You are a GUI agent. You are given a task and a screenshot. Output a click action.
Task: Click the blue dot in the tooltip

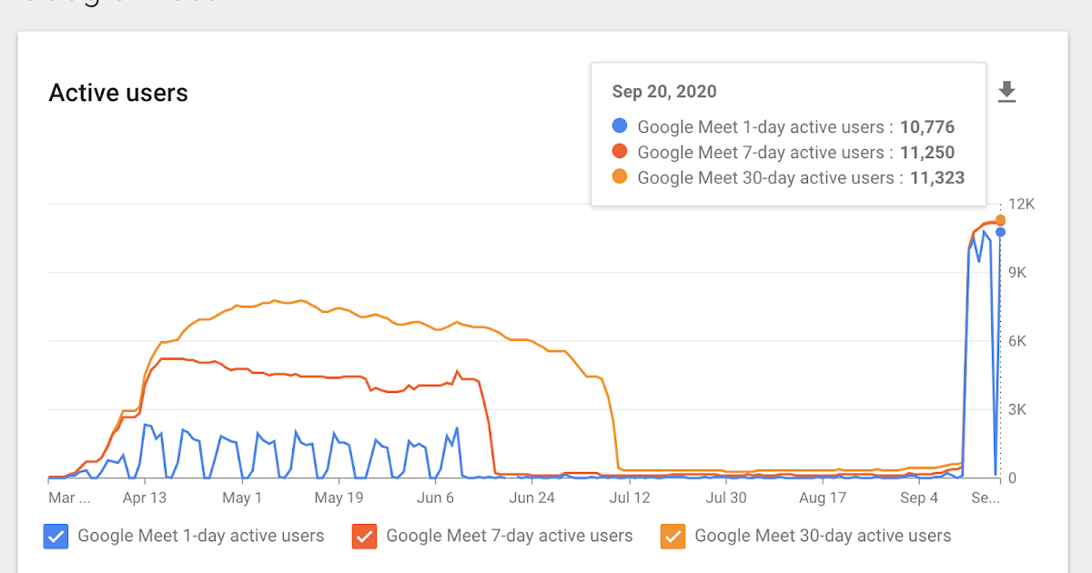tap(621, 127)
